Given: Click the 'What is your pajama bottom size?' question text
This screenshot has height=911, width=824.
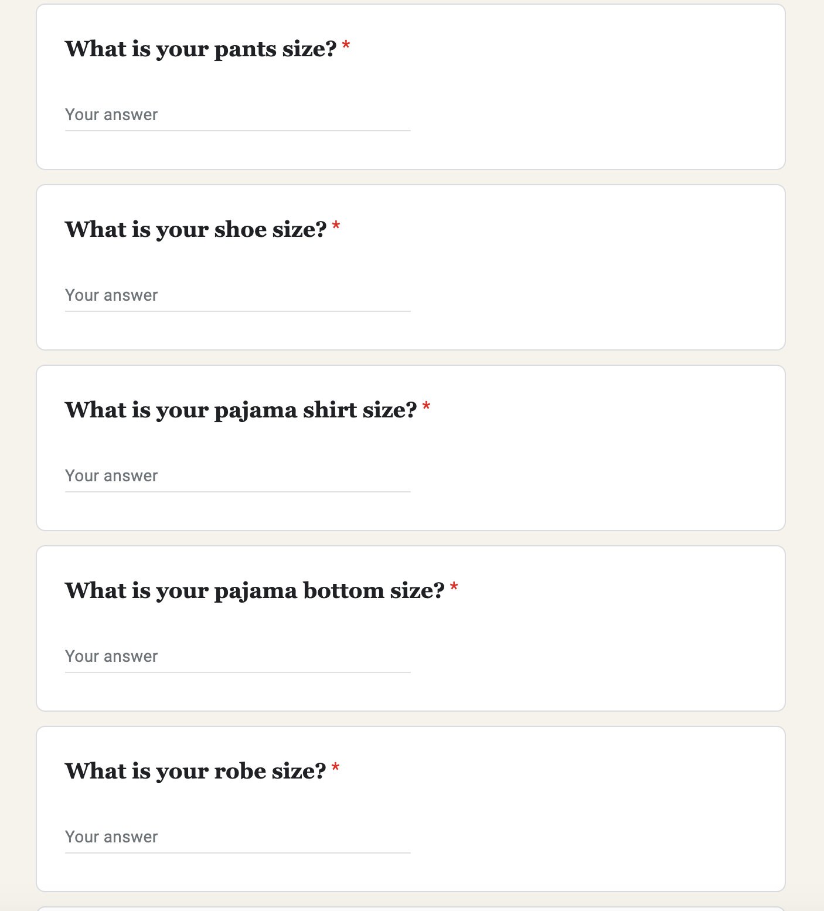Looking at the screenshot, I should click(x=255, y=591).
